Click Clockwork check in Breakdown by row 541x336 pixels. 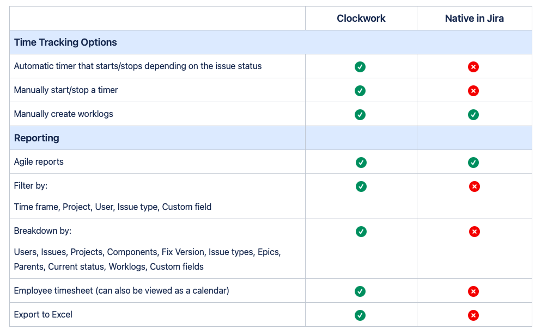coord(361,232)
